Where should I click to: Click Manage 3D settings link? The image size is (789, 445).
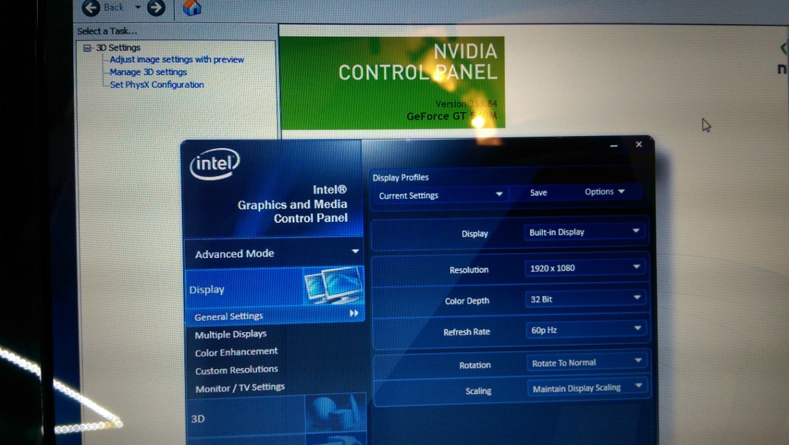click(148, 72)
